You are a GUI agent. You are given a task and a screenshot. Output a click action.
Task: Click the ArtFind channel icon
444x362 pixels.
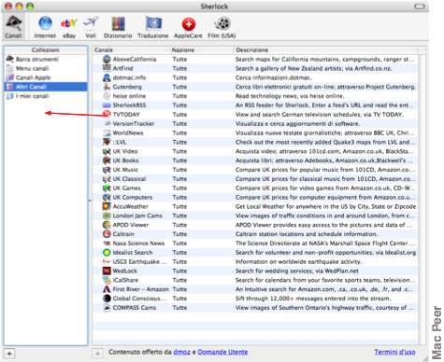(107, 68)
